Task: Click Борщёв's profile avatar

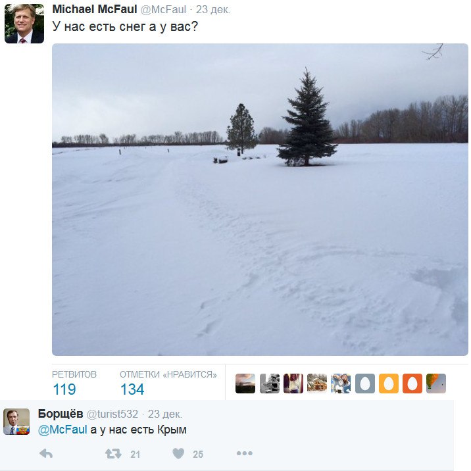Action: click(17, 422)
